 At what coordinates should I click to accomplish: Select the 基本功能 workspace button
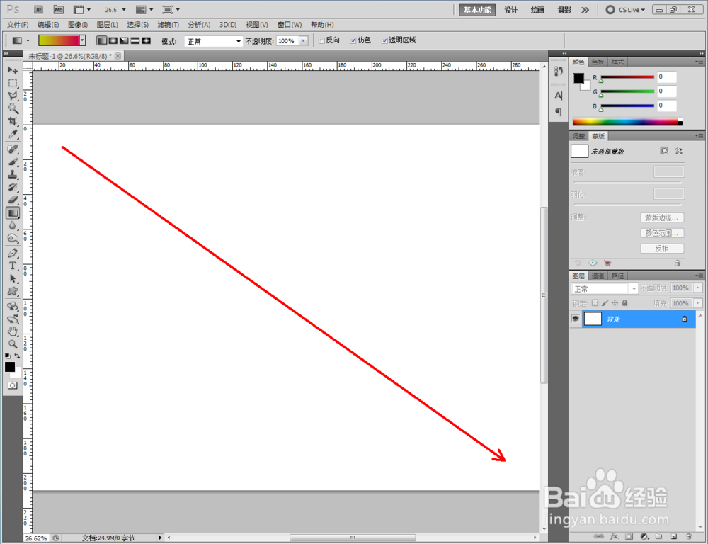click(477, 10)
